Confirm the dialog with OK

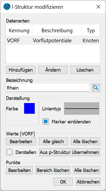point(63,182)
